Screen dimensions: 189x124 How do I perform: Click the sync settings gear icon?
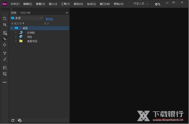pyautogui.click(x=157, y=4)
